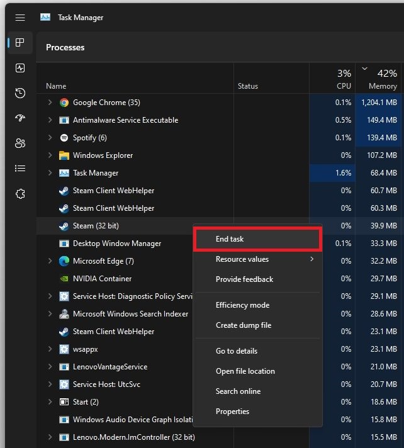This screenshot has height=448, width=404.
Task: Select the Processes page icon
Action: point(20,43)
